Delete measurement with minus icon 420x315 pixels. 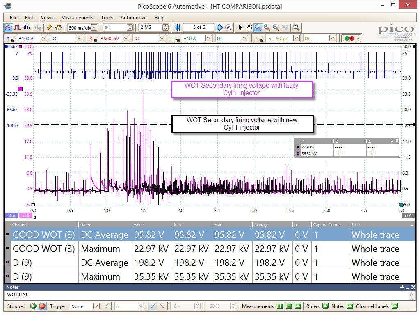(x=289, y=306)
